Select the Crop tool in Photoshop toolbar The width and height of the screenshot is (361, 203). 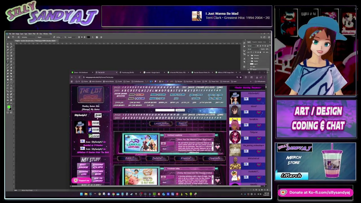8,47
